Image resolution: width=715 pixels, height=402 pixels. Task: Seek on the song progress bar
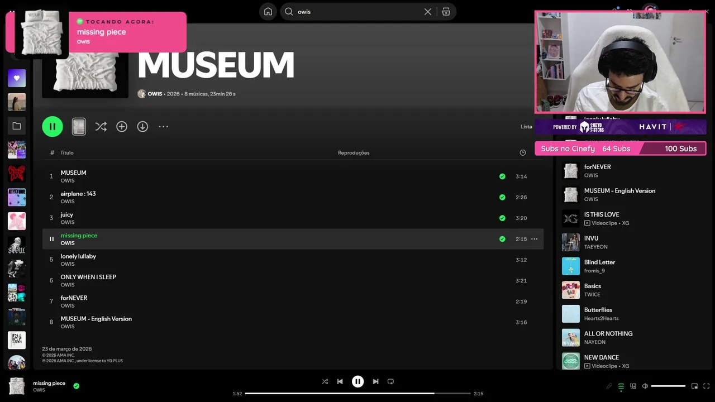pos(357,394)
